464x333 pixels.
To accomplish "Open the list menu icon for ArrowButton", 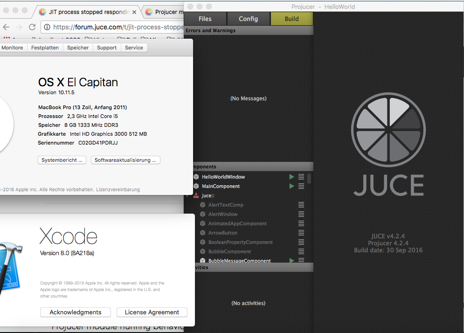I will (301, 233).
